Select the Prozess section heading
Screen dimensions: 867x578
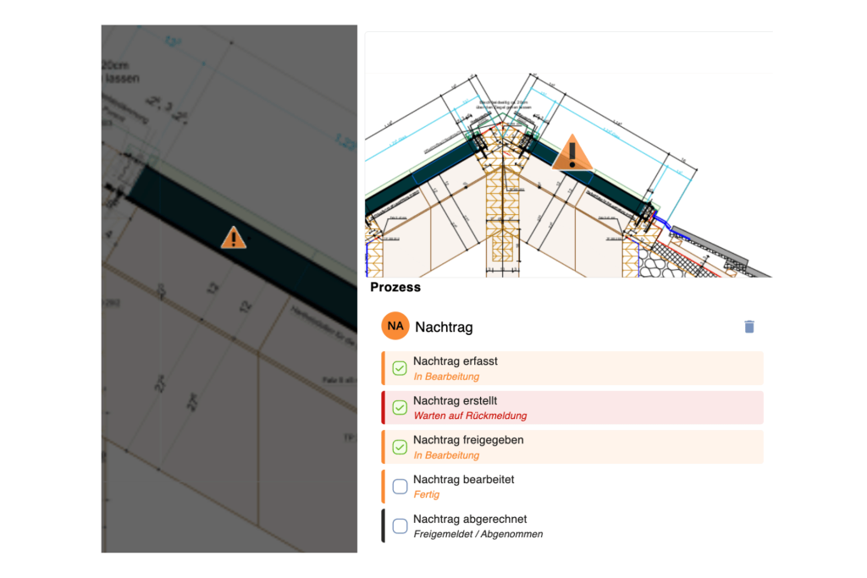click(395, 288)
